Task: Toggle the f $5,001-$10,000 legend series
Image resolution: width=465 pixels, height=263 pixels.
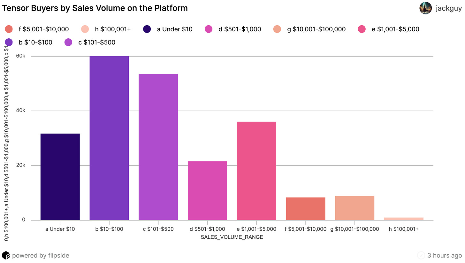Action: click(x=37, y=29)
